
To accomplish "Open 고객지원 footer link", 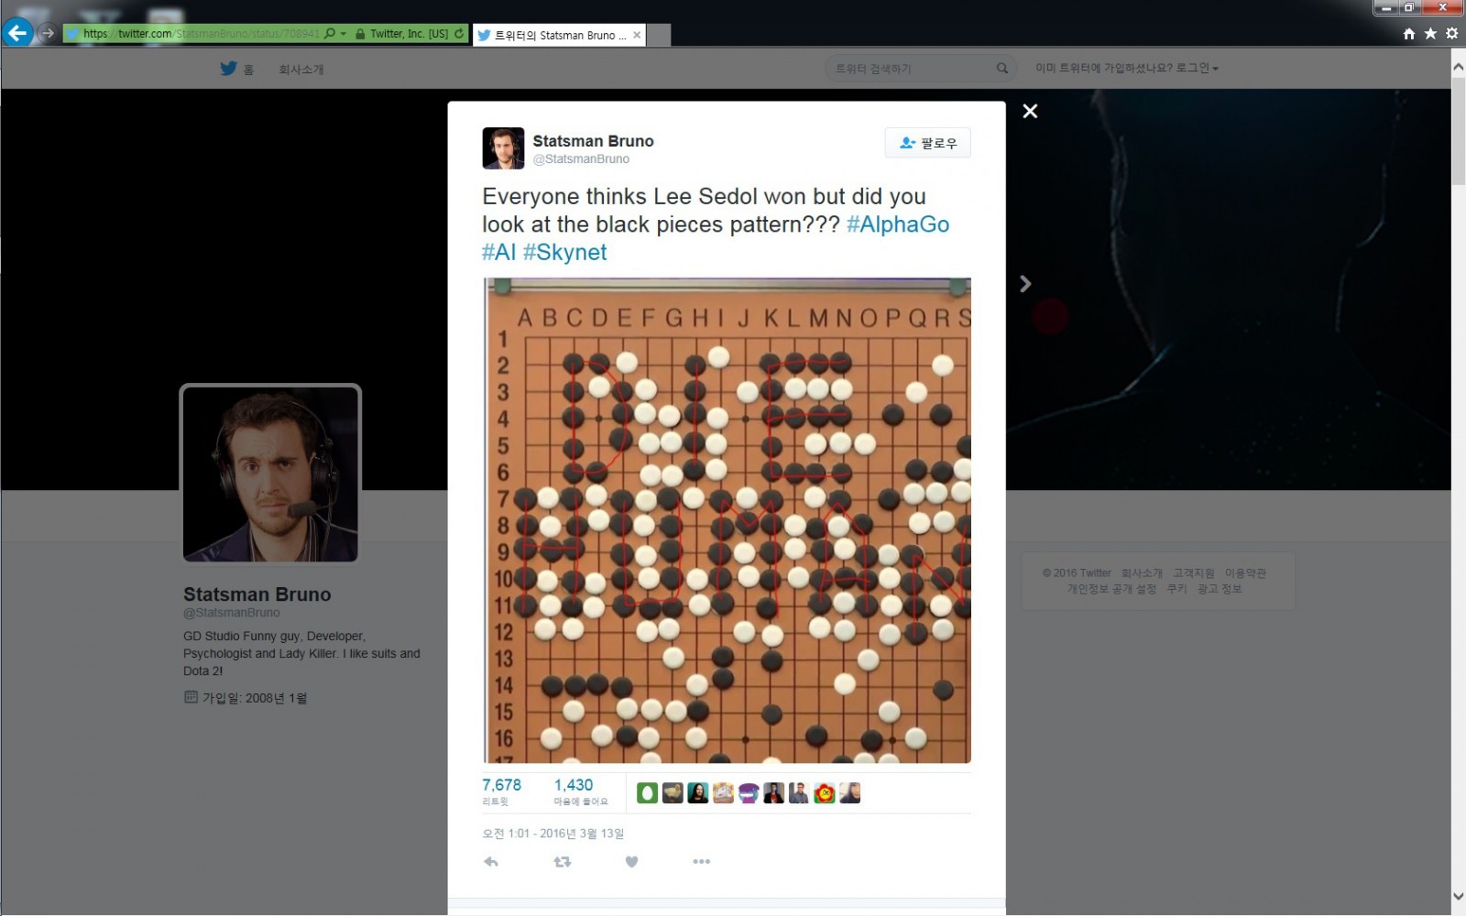I will (1193, 573).
